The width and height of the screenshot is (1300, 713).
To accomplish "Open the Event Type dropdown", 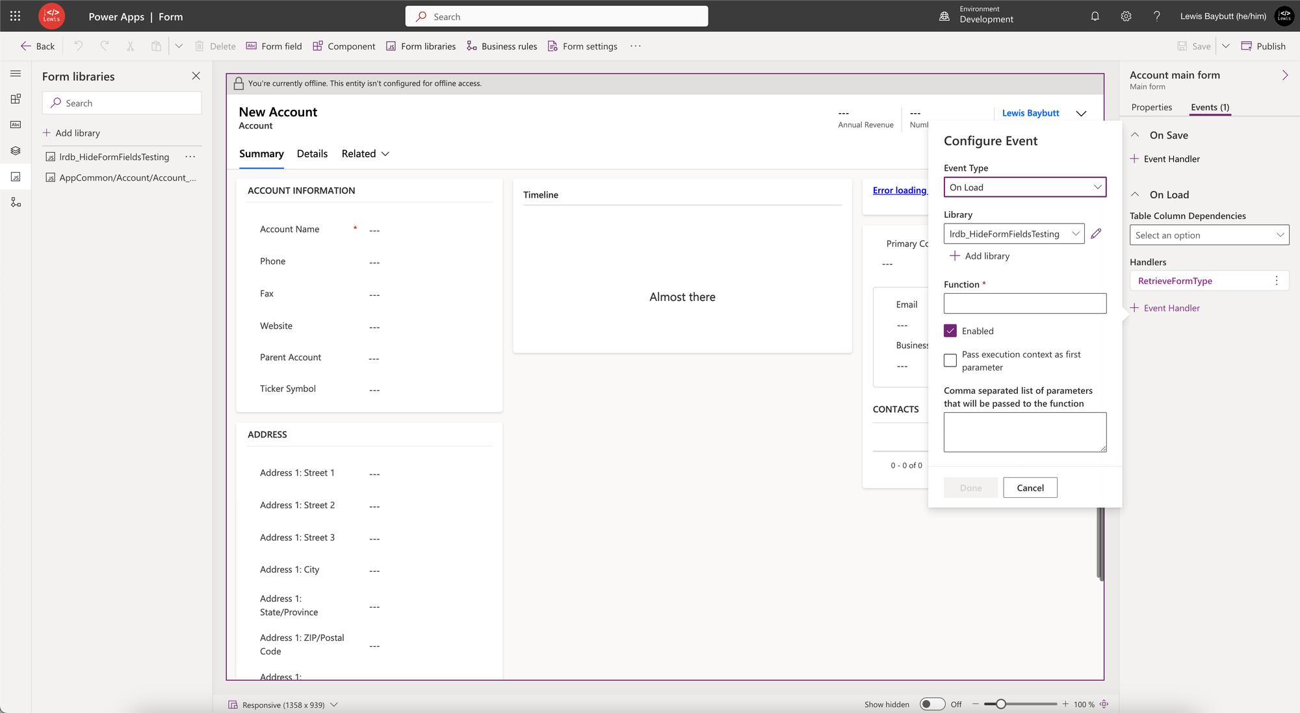I will (x=1024, y=187).
